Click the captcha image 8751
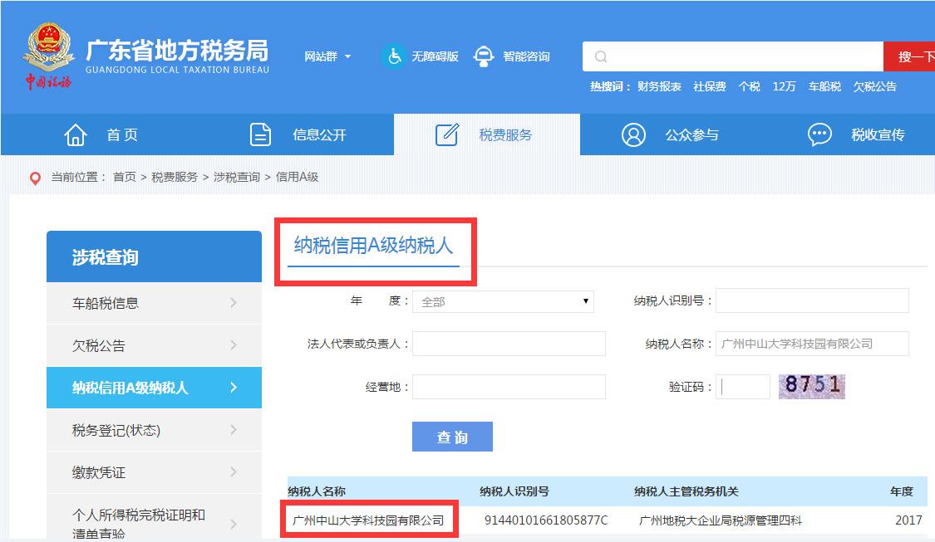This screenshot has width=935, height=542. [811, 386]
